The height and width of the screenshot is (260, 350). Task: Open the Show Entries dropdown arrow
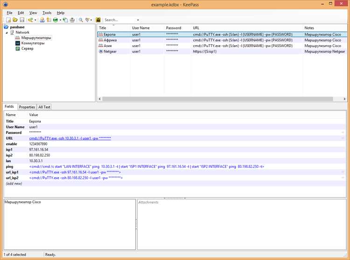91,20
